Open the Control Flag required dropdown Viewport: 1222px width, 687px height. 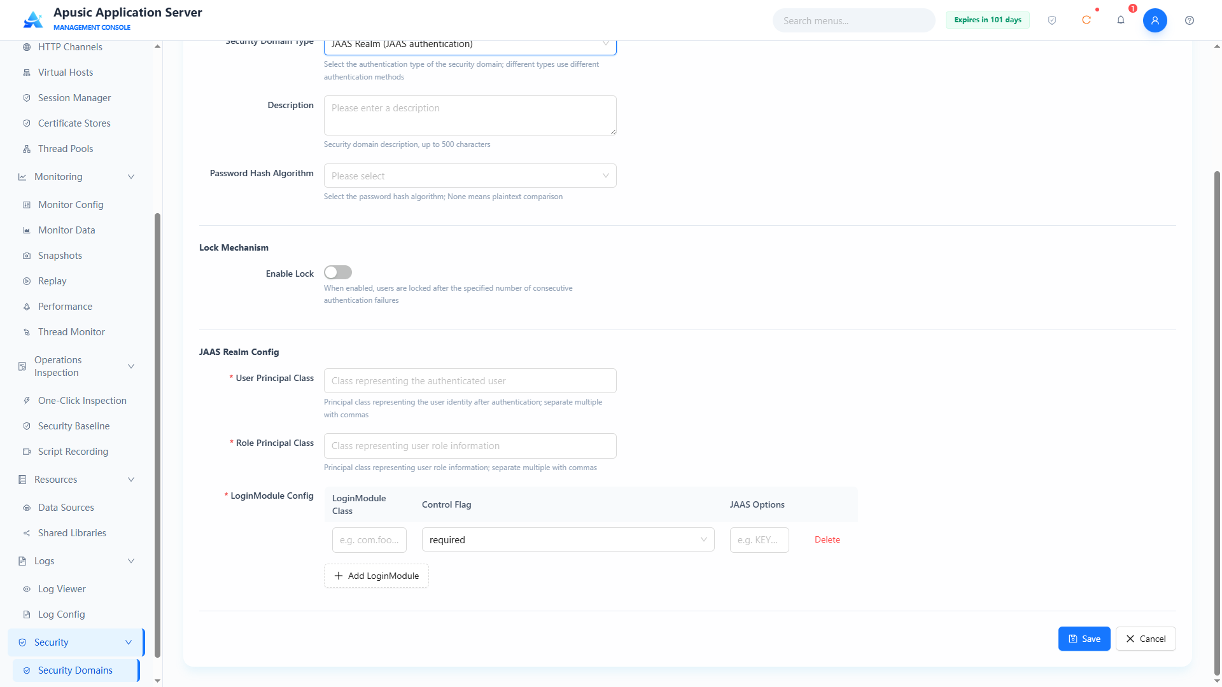click(x=568, y=539)
